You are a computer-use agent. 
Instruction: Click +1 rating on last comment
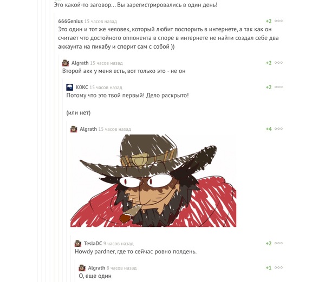click(269, 268)
